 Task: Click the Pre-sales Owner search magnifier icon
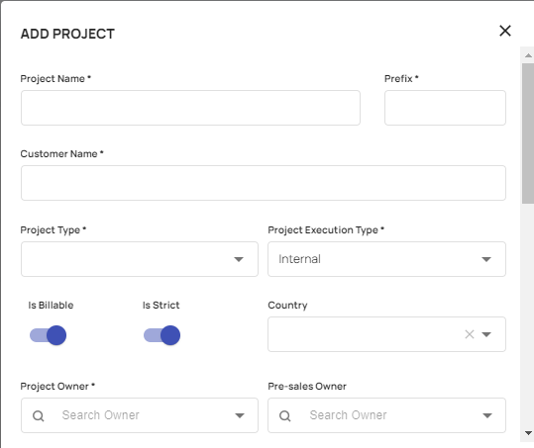point(285,415)
